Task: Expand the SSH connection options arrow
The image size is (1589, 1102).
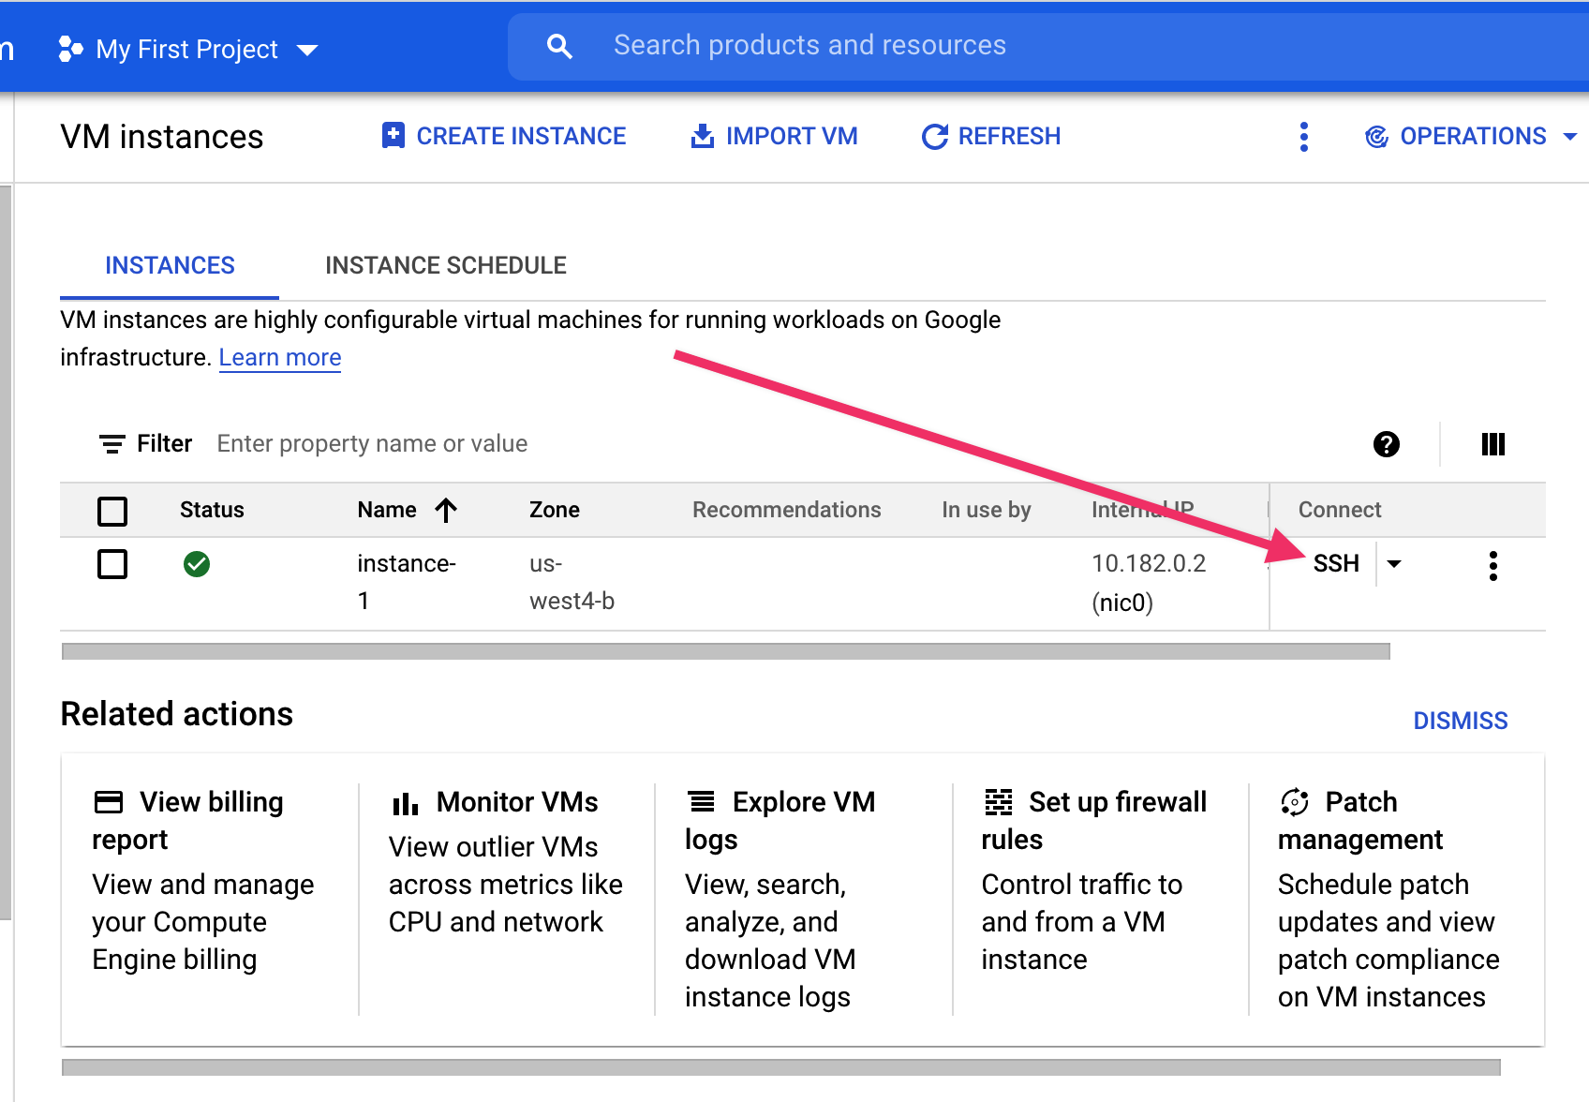Action: click(1394, 564)
